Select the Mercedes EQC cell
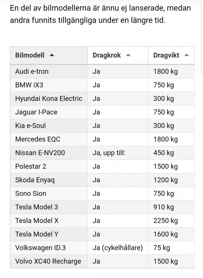The image size is (203, 278). (49, 139)
